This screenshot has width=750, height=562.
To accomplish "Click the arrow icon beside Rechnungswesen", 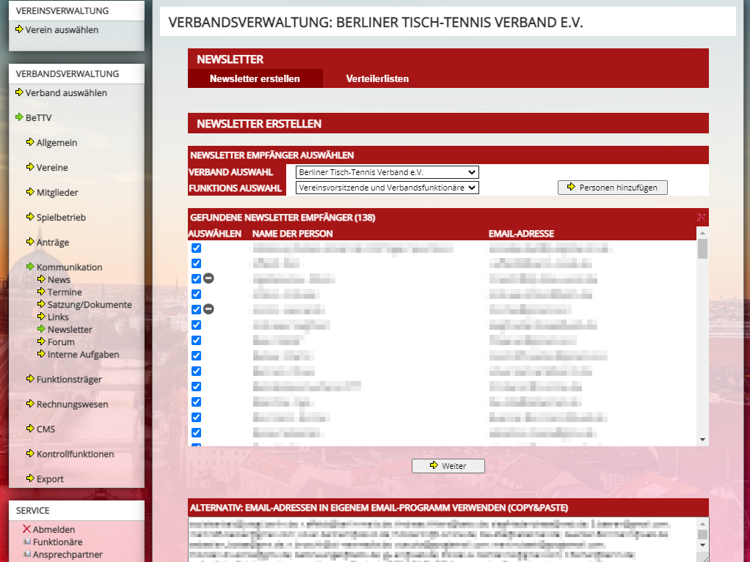I will point(30,403).
